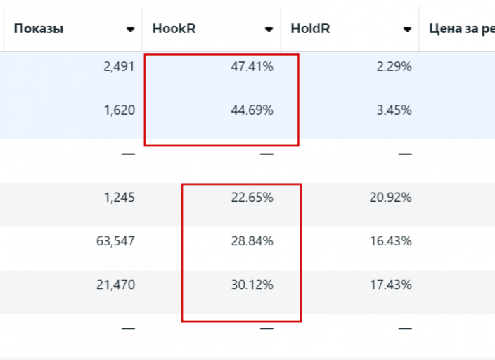Select the 47.41% HookR cell
The height and width of the screenshot is (360, 495).
(252, 66)
